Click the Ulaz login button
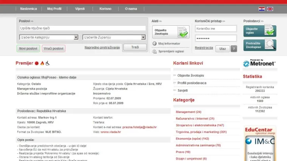Viewport: 287px width, 161px height. pos(222,49)
